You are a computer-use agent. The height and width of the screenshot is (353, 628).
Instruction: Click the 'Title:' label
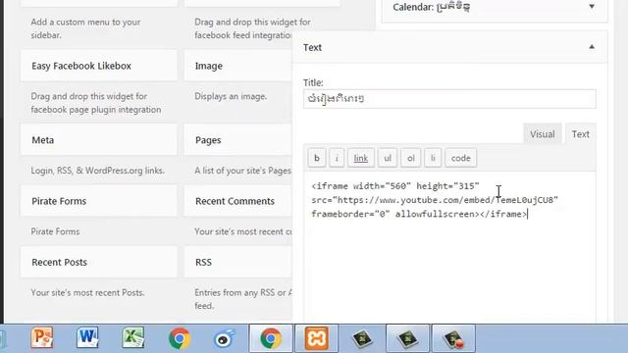click(x=313, y=82)
